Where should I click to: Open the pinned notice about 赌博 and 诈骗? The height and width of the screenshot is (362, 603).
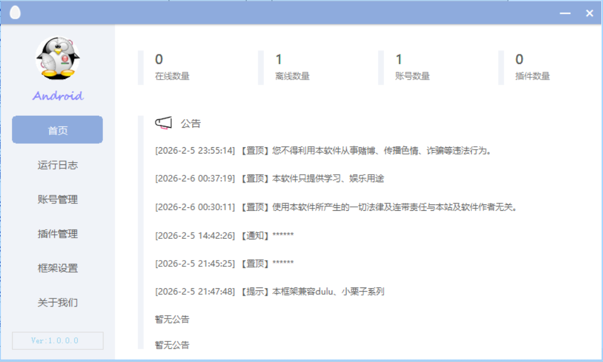323,151
